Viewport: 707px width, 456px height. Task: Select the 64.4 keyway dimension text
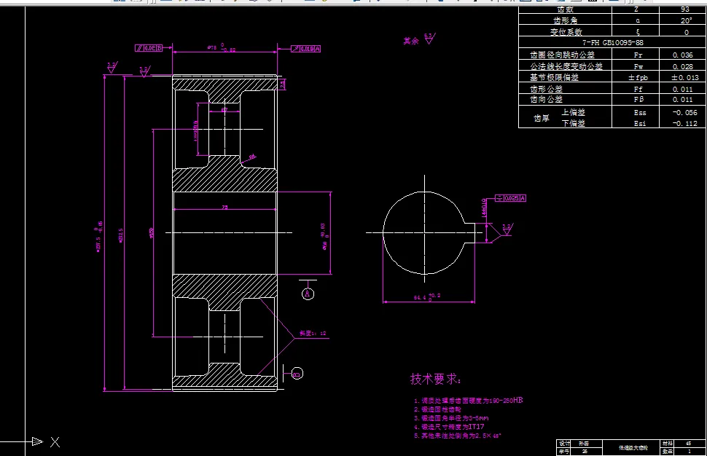tap(427, 296)
